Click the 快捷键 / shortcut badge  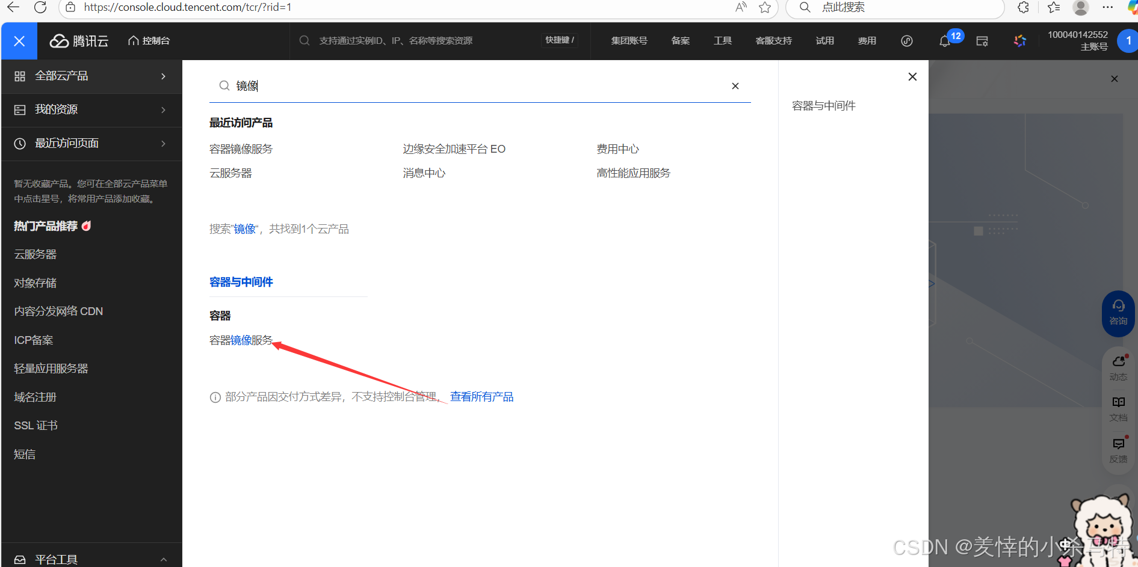click(560, 40)
